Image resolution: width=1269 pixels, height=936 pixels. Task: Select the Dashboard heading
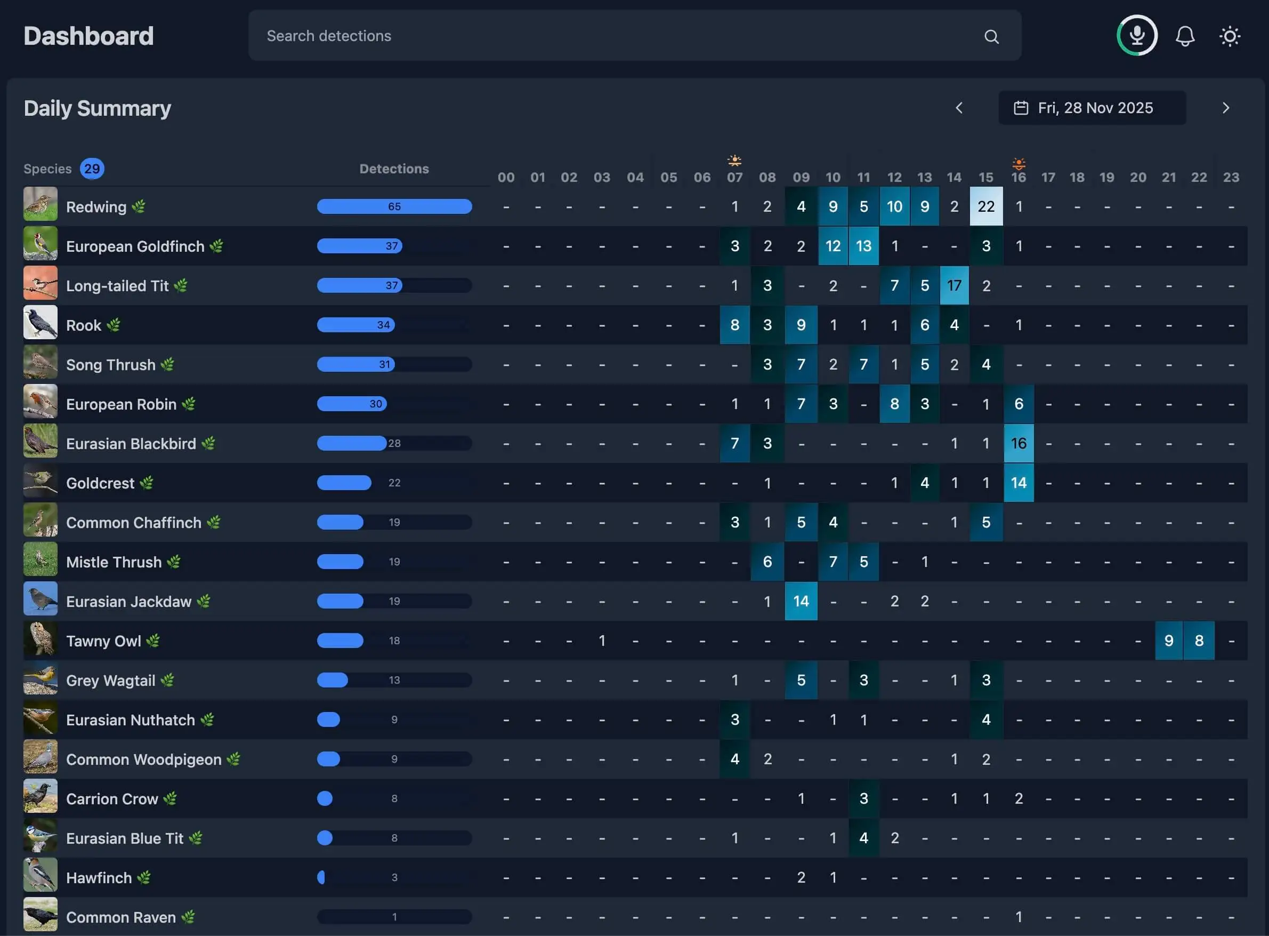tap(88, 35)
